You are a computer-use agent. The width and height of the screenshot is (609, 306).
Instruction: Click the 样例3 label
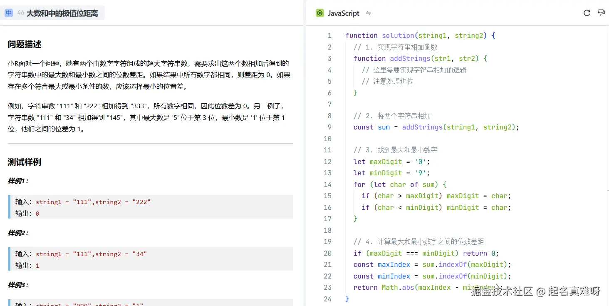[18, 285]
